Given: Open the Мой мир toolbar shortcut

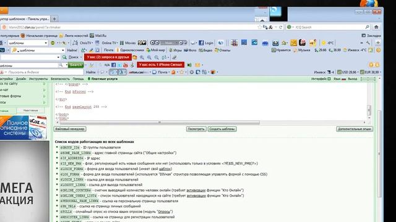Looking at the screenshot, I should coord(155,50).
